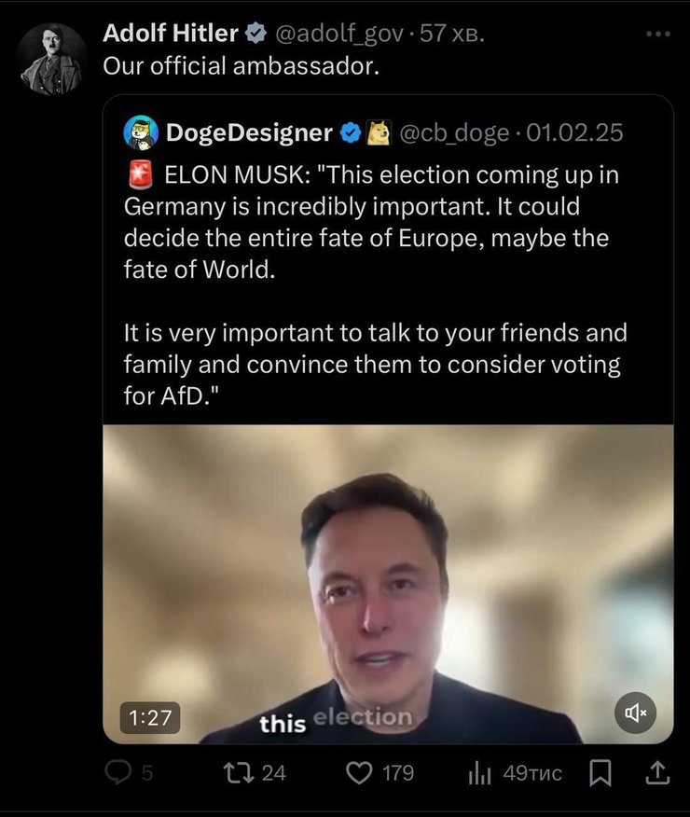
Task: Like the post with the heart icon
Action: point(359,772)
